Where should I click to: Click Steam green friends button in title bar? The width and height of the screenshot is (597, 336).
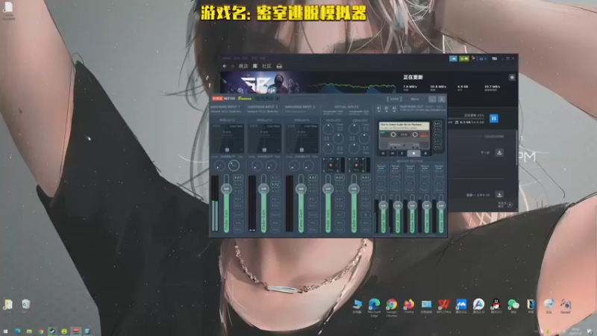[463, 59]
